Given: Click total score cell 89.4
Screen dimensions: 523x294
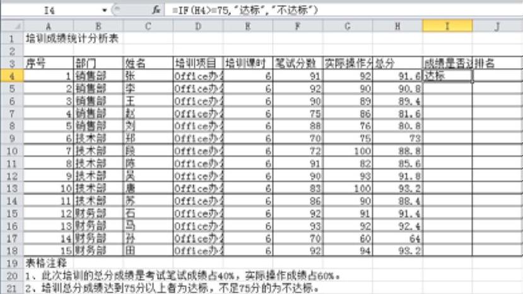Looking at the screenshot, I should [397, 101].
